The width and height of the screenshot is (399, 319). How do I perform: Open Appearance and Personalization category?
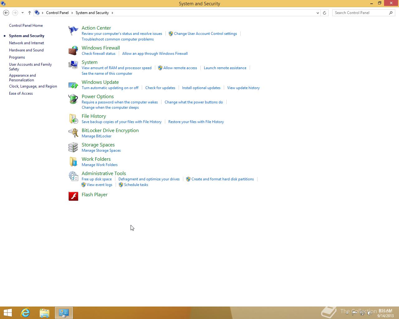tap(22, 78)
